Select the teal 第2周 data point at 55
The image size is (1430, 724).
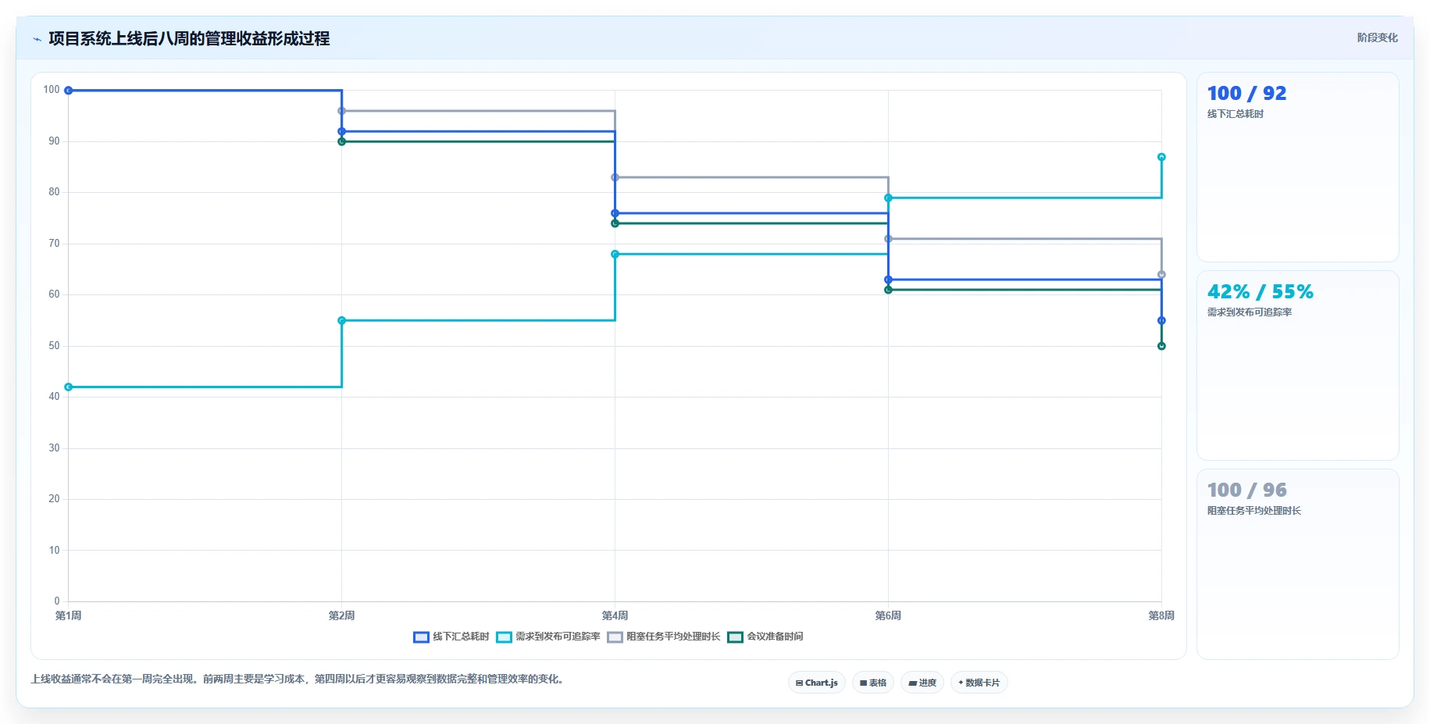[341, 321]
